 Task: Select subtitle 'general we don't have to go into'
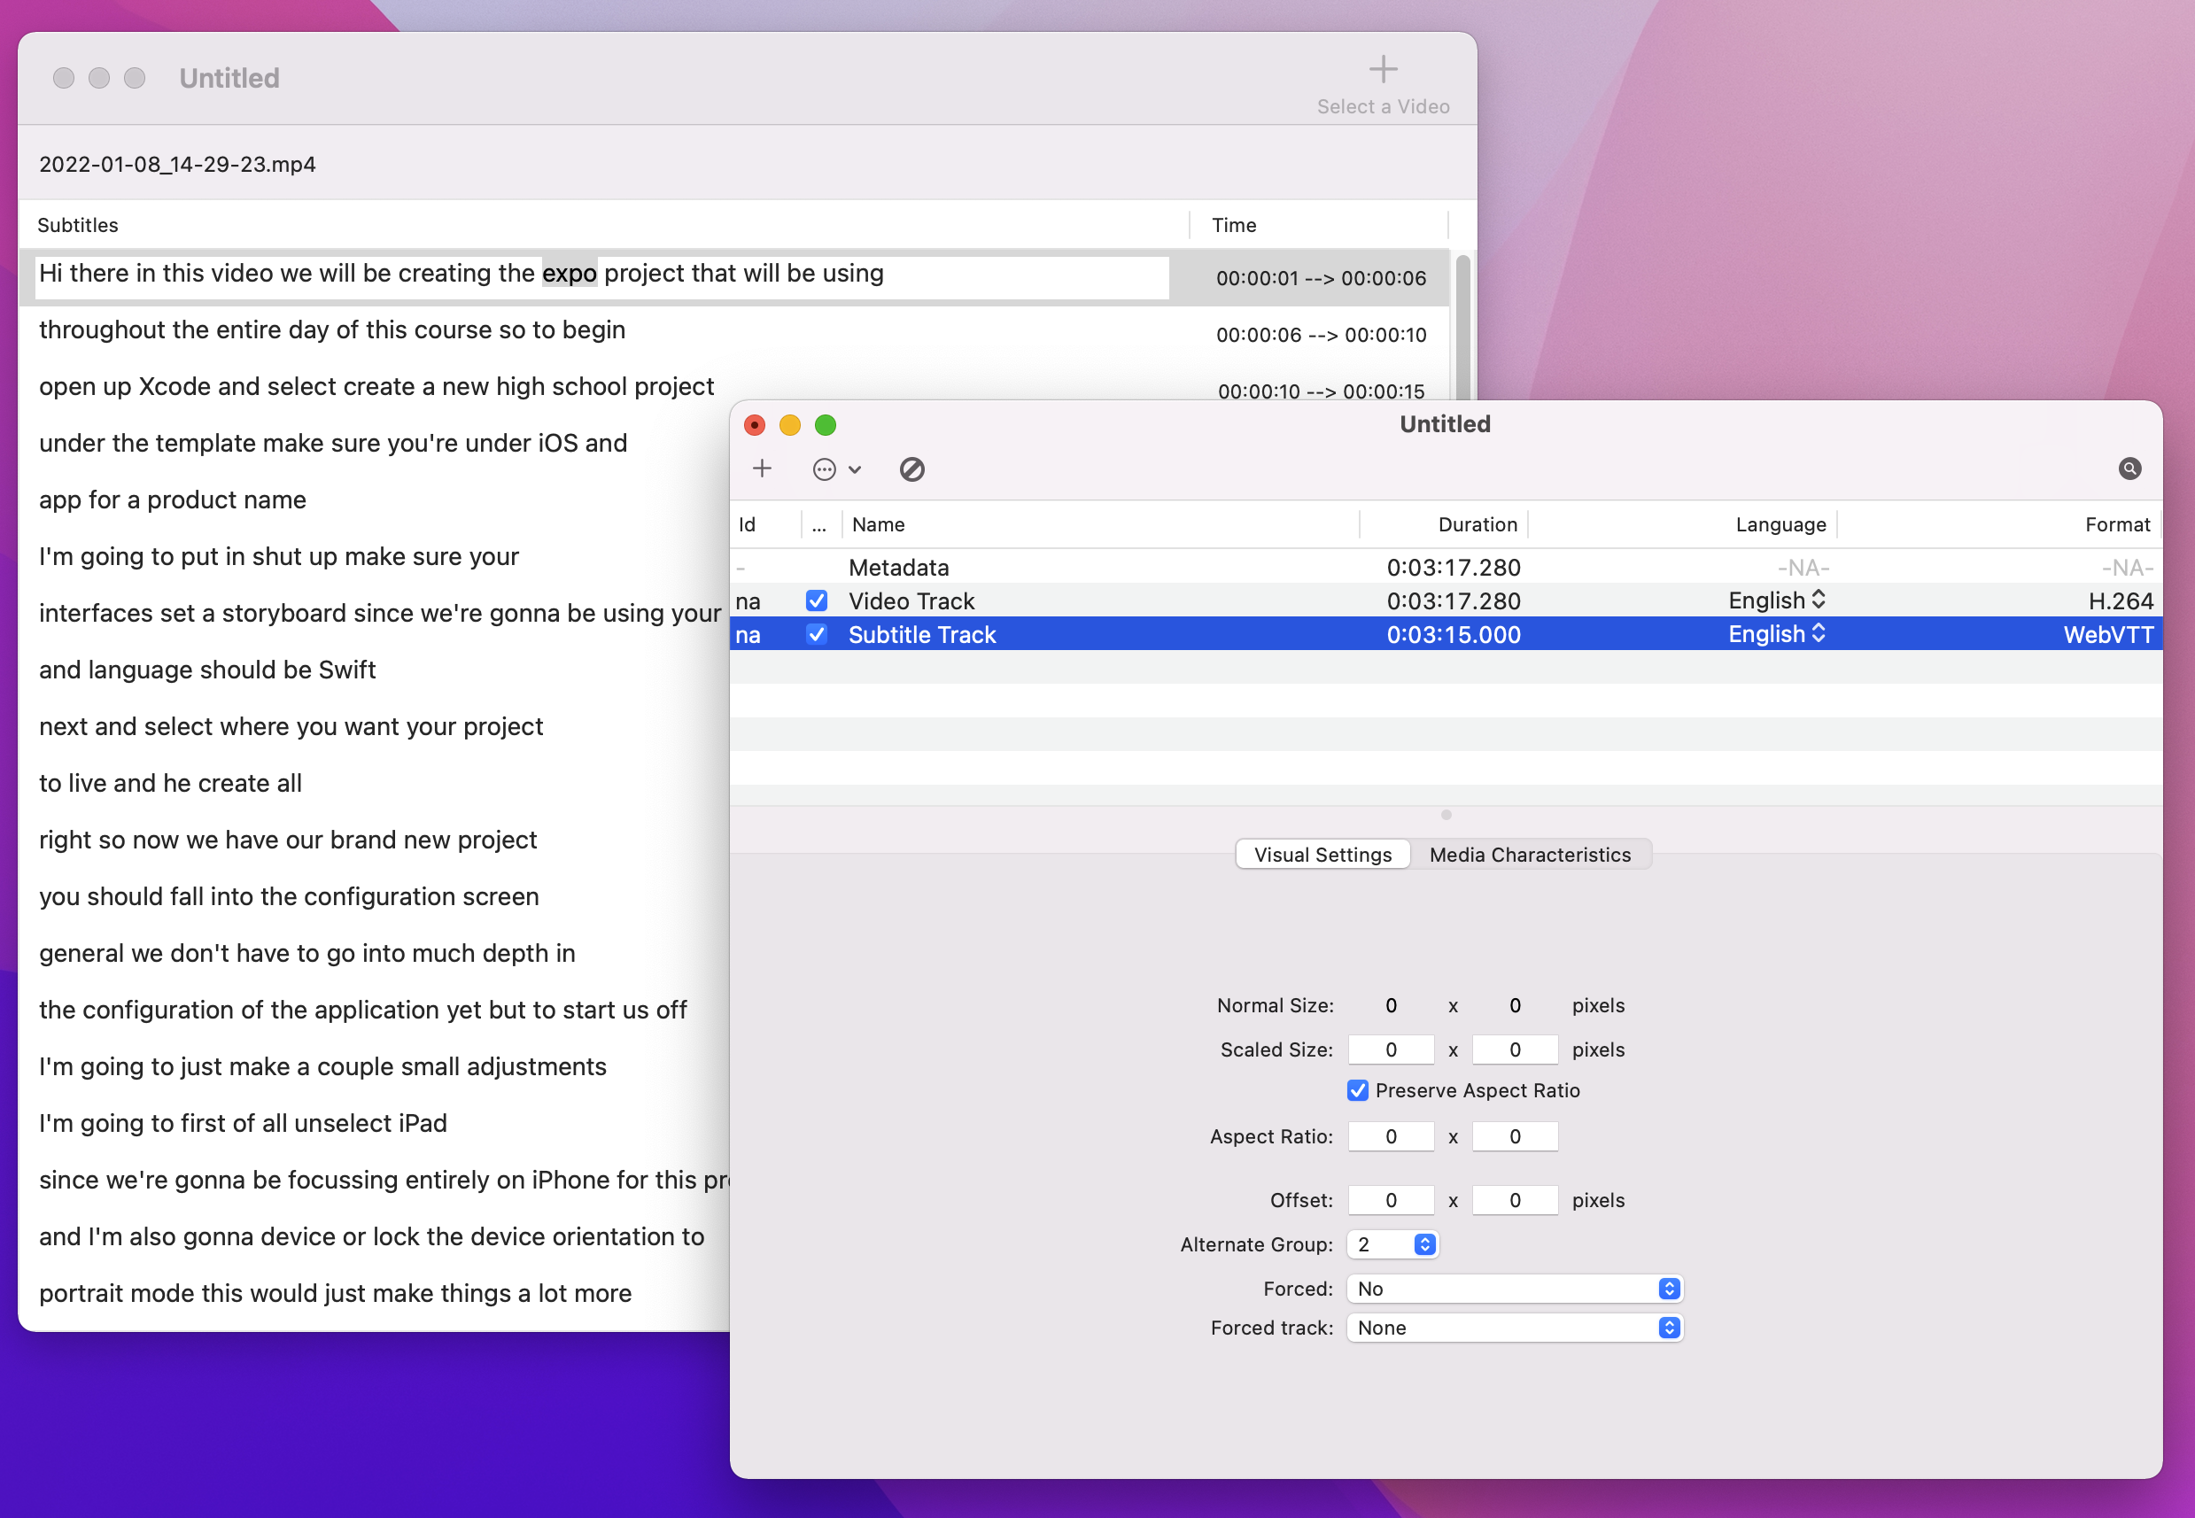pyautogui.click(x=307, y=952)
